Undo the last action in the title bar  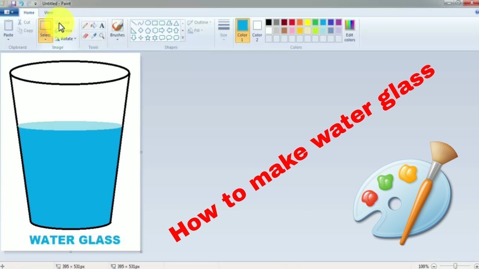pos(21,3)
